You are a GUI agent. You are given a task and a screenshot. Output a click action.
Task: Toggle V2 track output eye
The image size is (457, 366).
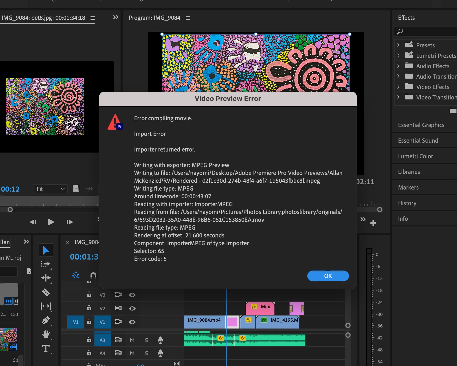click(x=132, y=308)
